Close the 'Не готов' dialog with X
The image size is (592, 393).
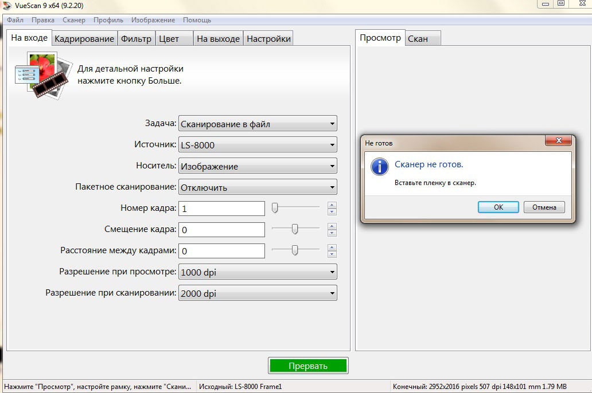558,141
